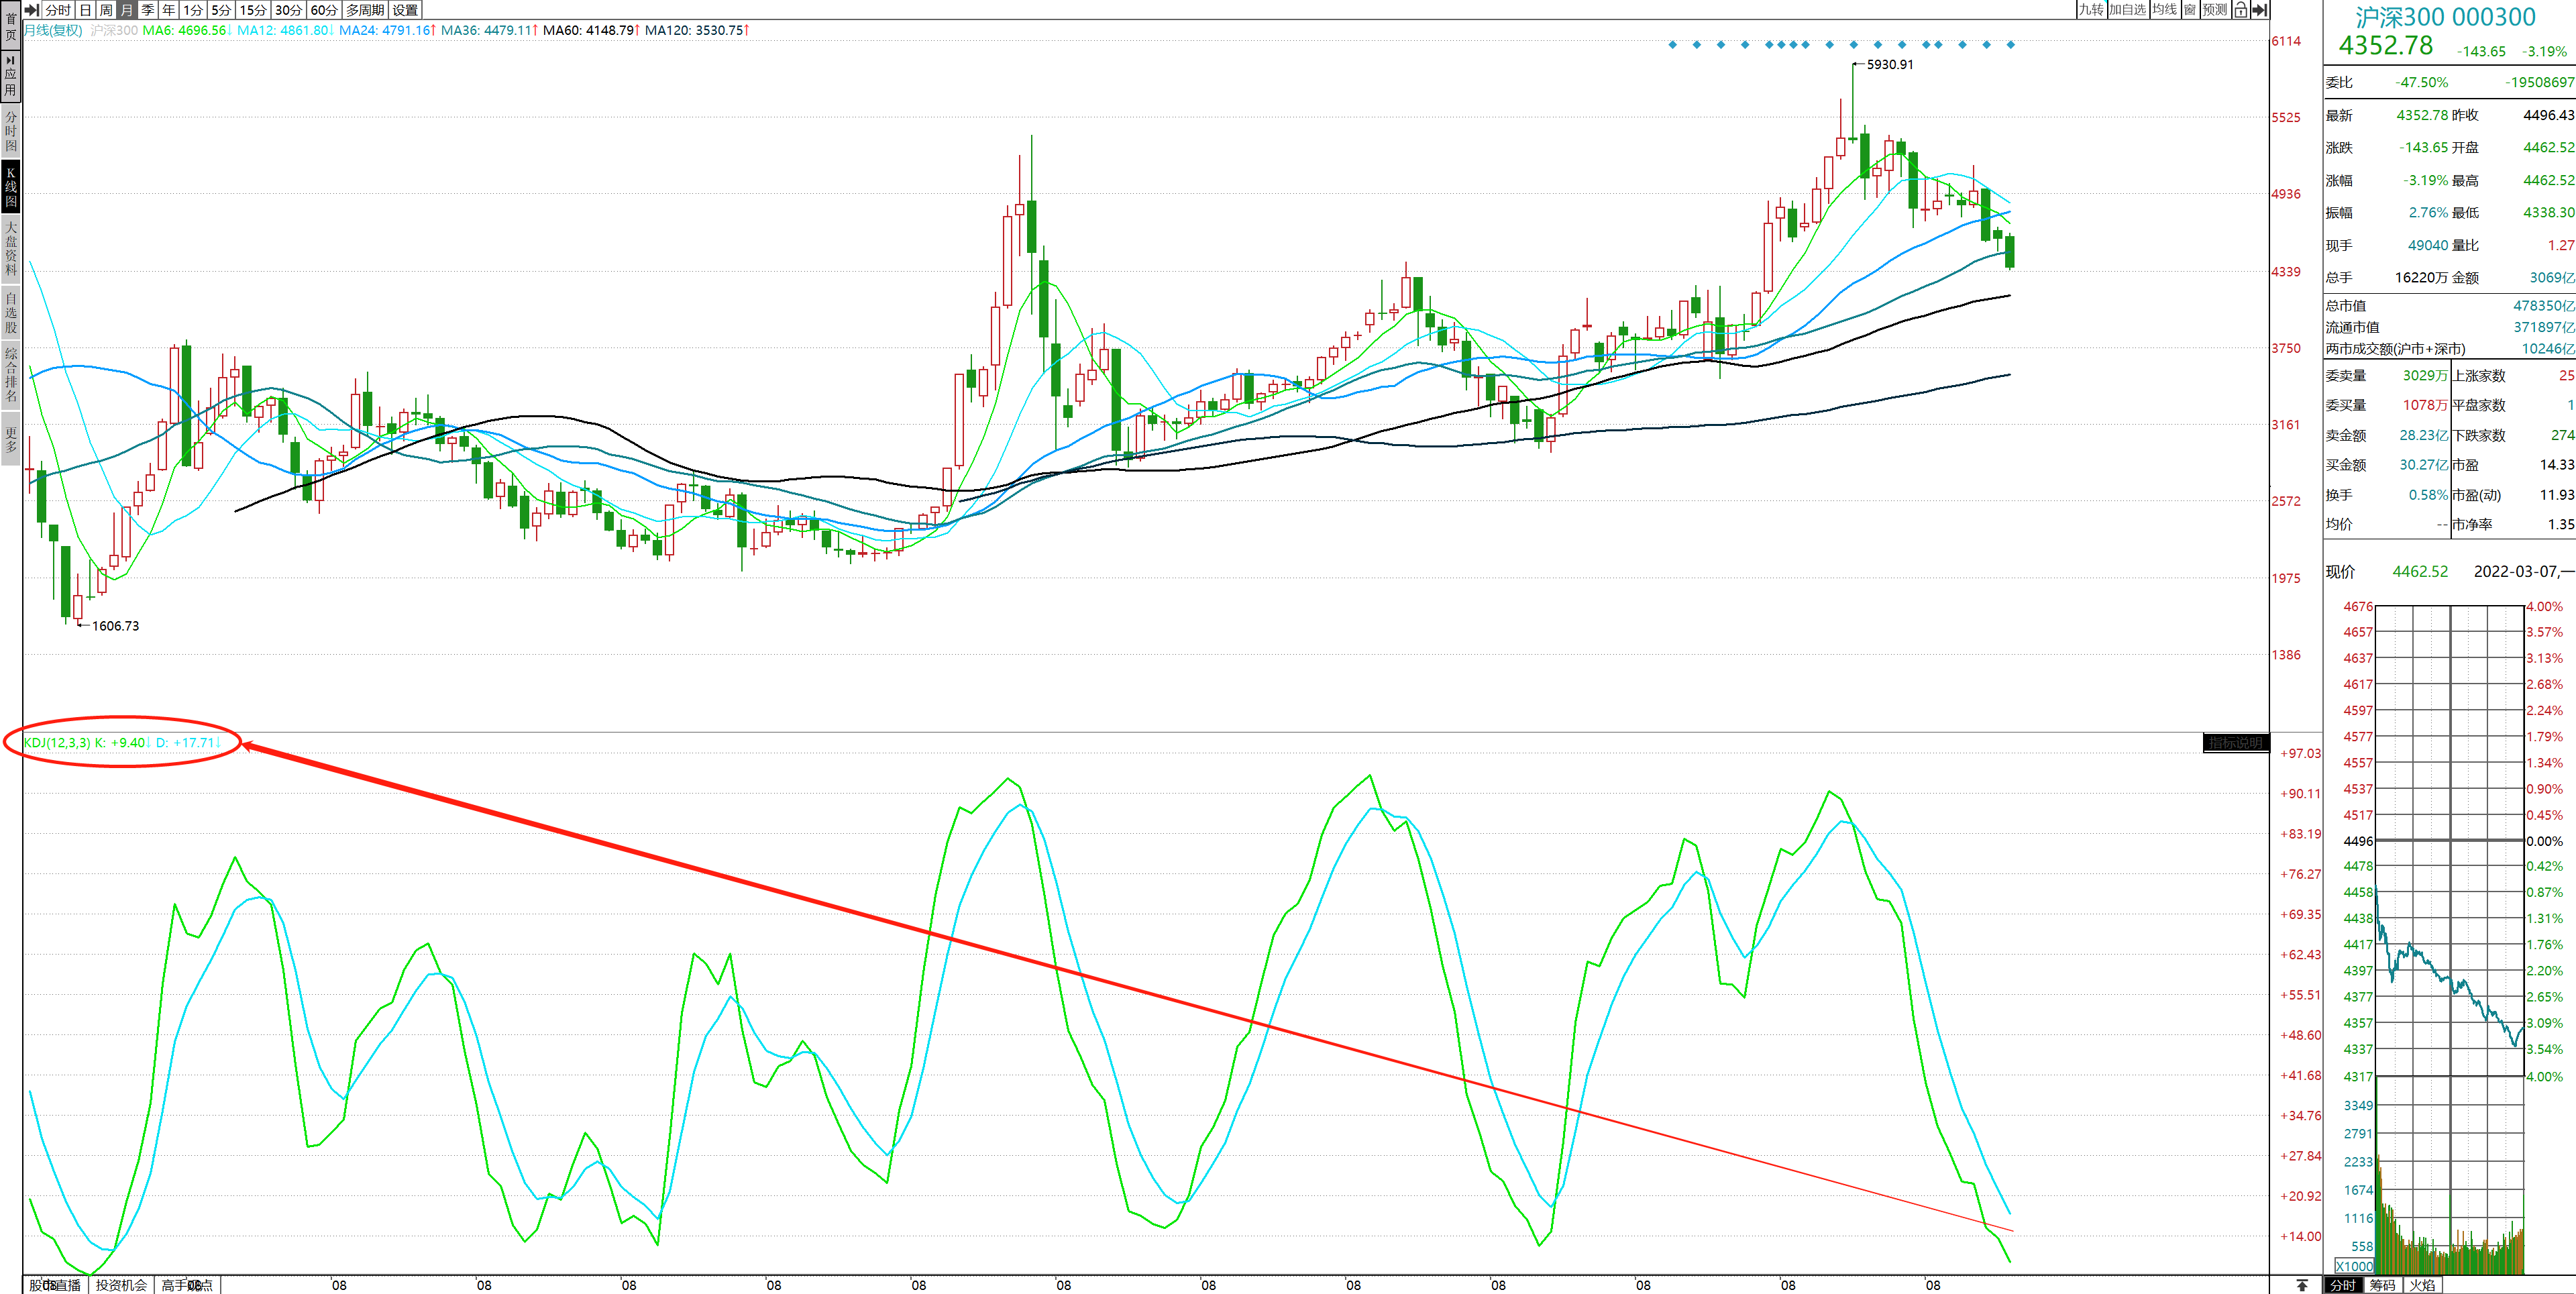2576x1294 pixels.
Task: Open 自选股 in the left sidebar
Action: click(11, 312)
